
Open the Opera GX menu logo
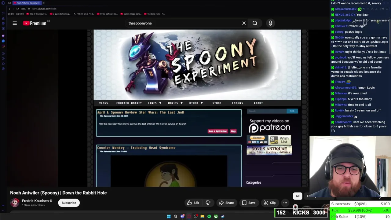pyautogui.click(x=3, y=3)
